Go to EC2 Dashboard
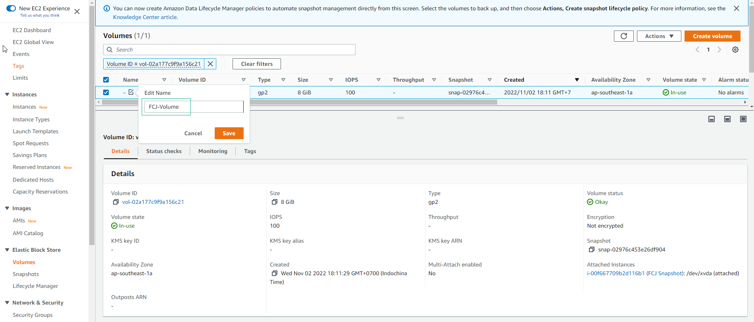The height and width of the screenshot is (322, 754). pyautogui.click(x=32, y=30)
